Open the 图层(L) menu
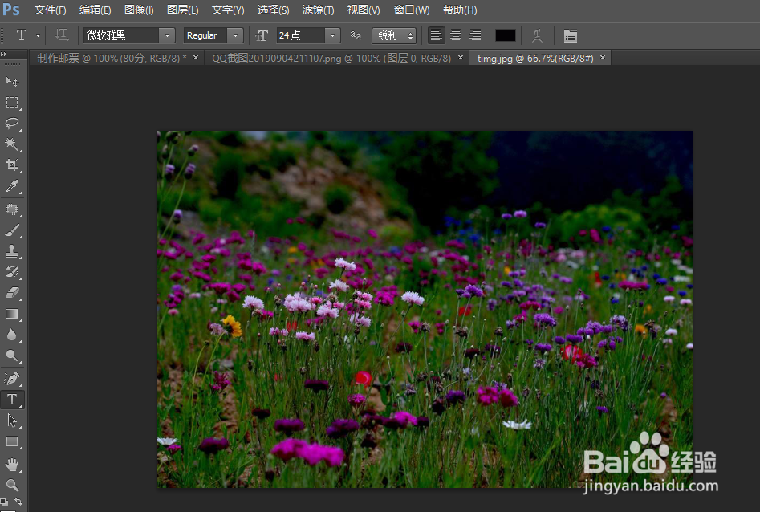This screenshot has width=760, height=512. [x=183, y=10]
